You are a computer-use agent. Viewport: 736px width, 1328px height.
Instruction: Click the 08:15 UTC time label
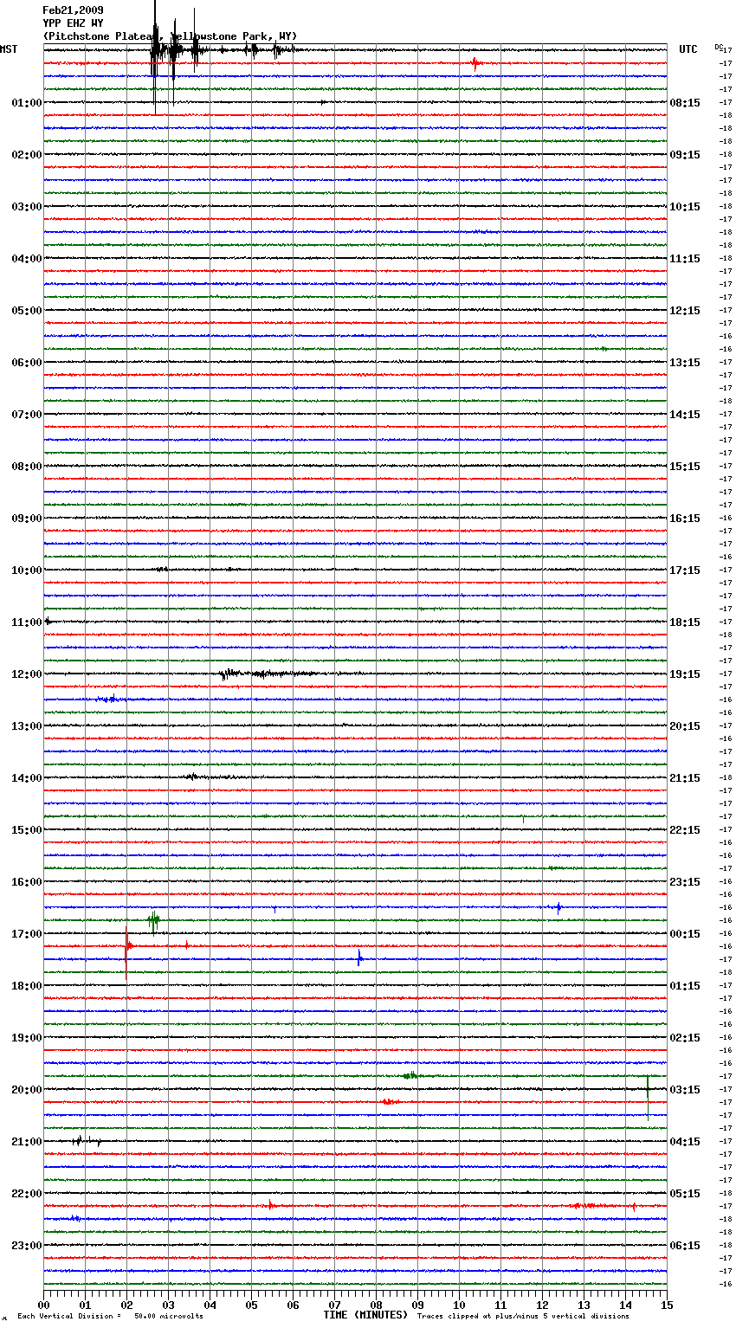click(x=685, y=103)
